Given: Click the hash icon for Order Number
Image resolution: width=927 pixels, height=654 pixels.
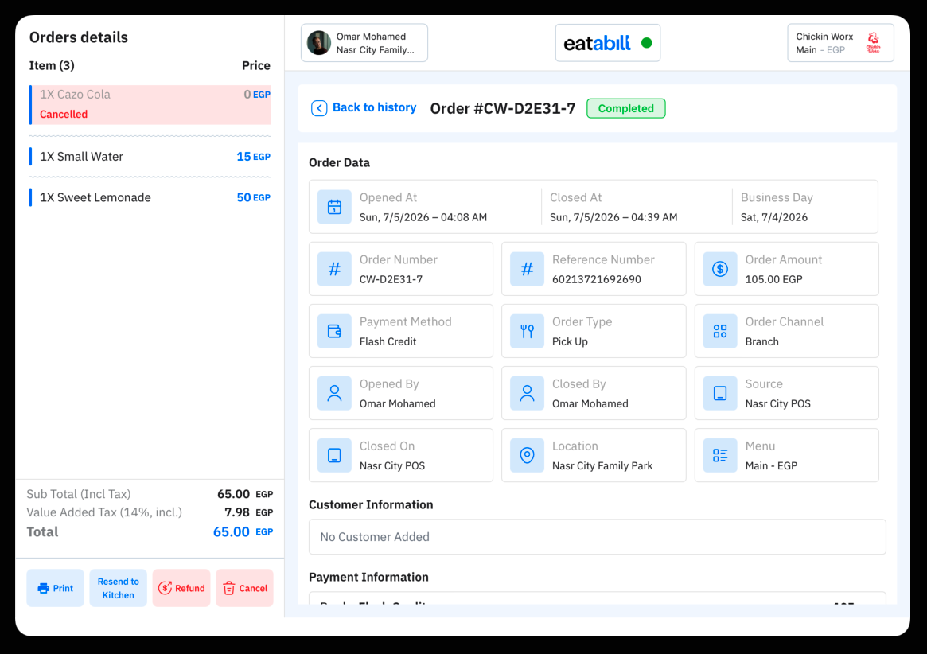Looking at the screenshot, I should 334,269.
